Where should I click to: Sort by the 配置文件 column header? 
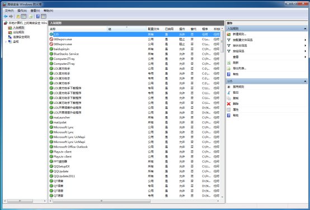[155, 29]
